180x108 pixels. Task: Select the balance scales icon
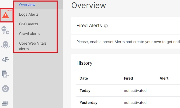coord(5,59)
